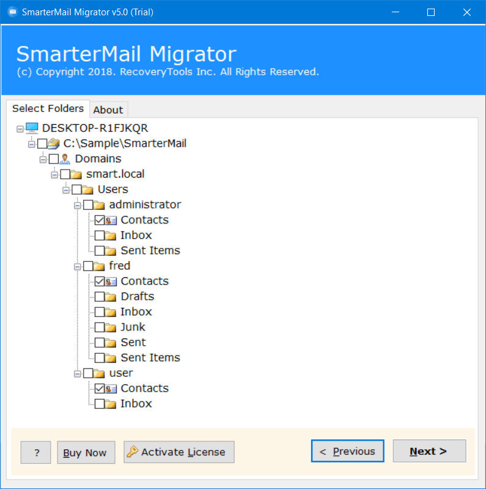
Task: Check the Sent Items checkbox under administrator
Action: click(x=100, y=251)
